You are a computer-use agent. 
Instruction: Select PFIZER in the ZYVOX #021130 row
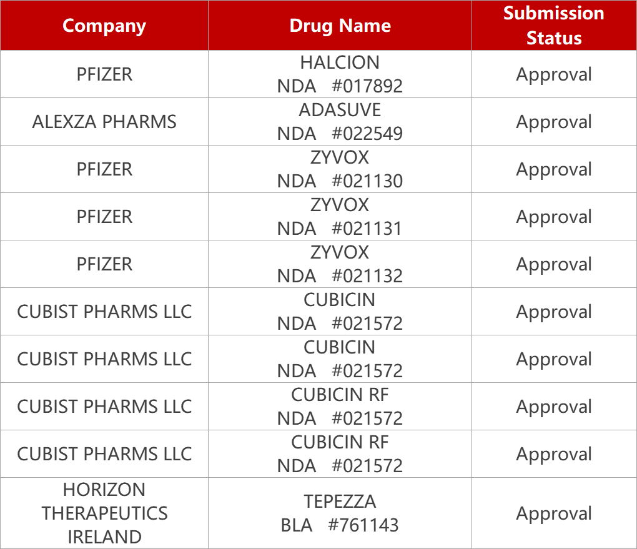[x=104, y=169]
